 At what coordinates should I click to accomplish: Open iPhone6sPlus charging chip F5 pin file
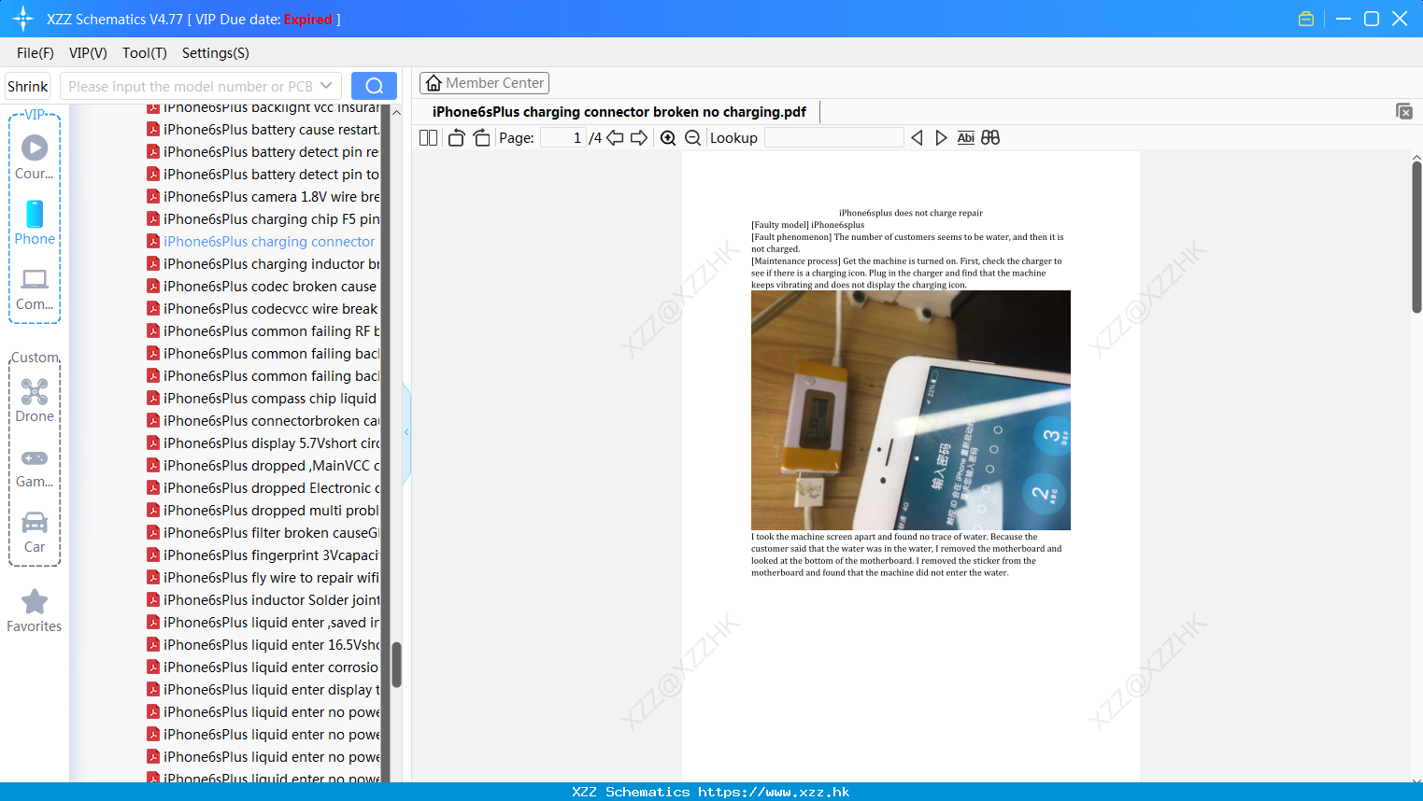point(263,219)
